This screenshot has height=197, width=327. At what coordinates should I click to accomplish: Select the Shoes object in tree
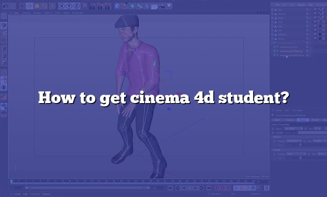click(281, 39)
